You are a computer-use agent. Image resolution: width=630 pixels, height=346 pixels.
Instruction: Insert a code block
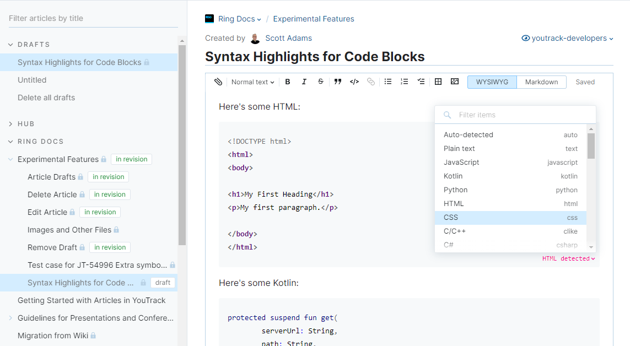[x=354, y=82]
